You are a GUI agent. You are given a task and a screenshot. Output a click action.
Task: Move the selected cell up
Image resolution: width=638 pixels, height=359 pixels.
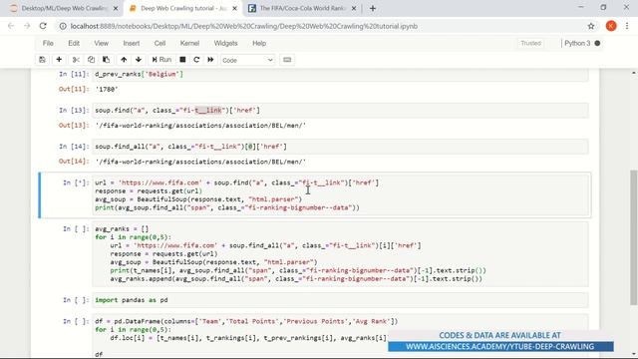tap(124, 60)
